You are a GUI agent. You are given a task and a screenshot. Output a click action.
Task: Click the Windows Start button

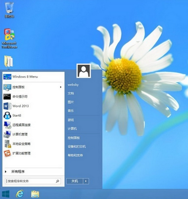(x=6, y=194)
